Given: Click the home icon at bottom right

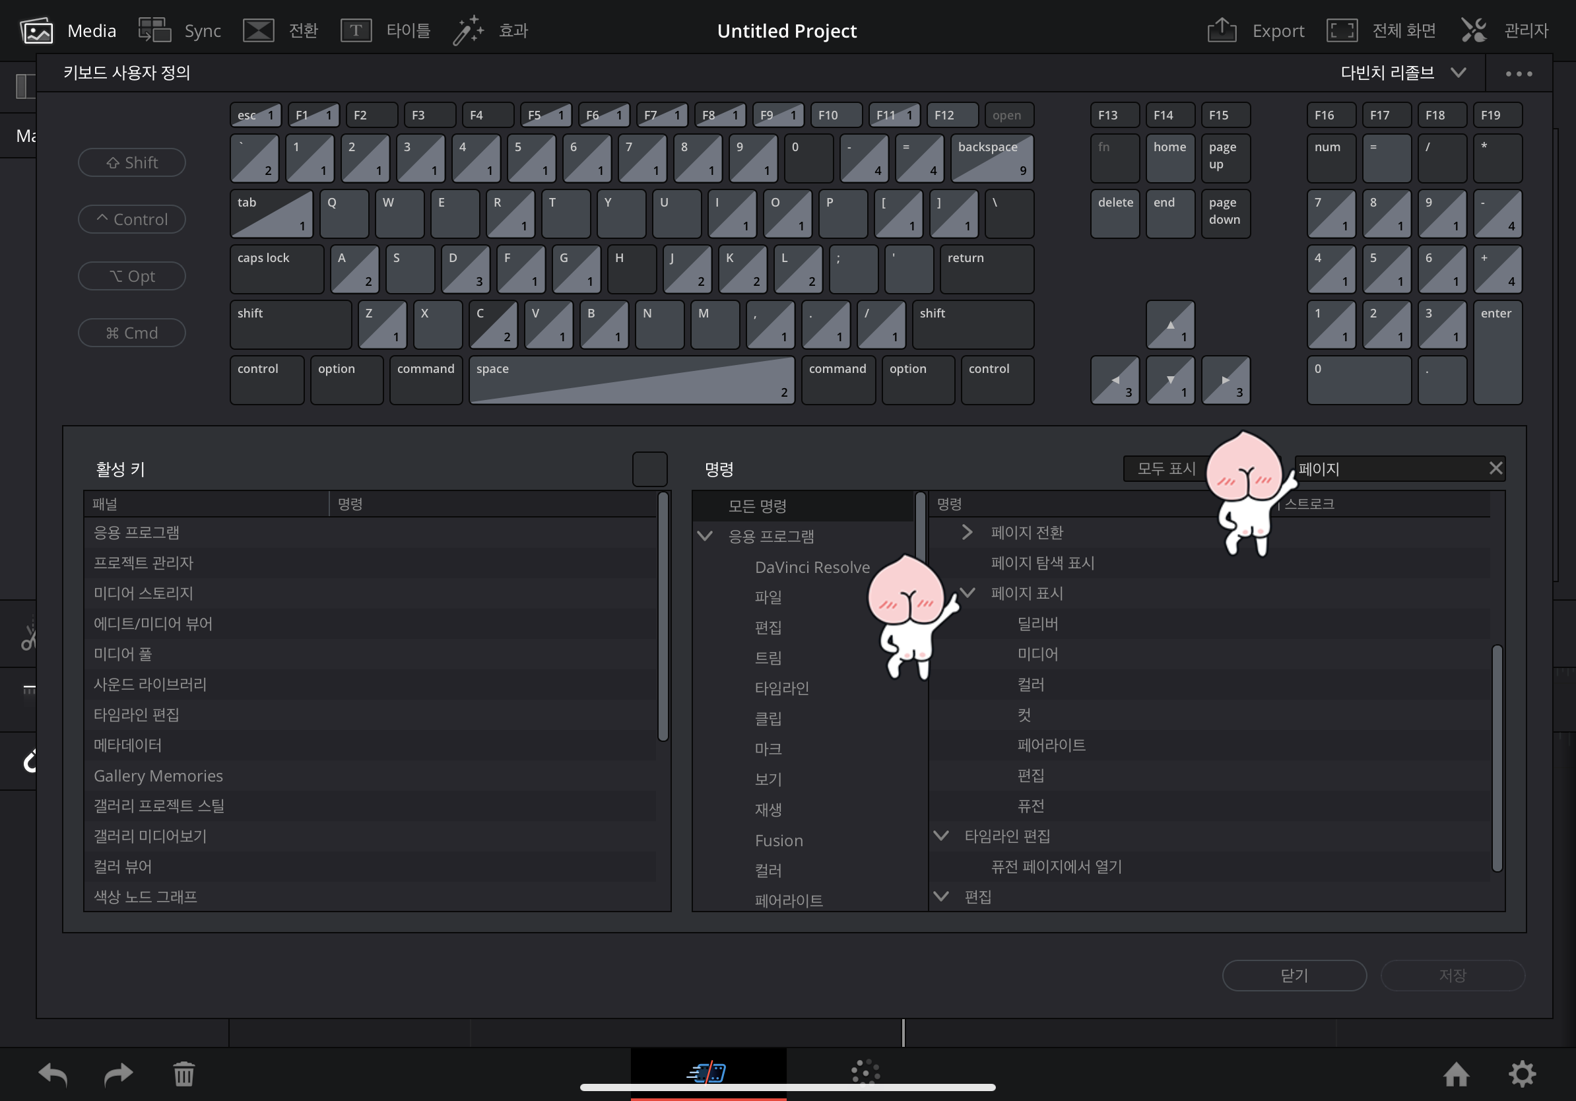Looking at the screenshot, I should 1455,1074.
